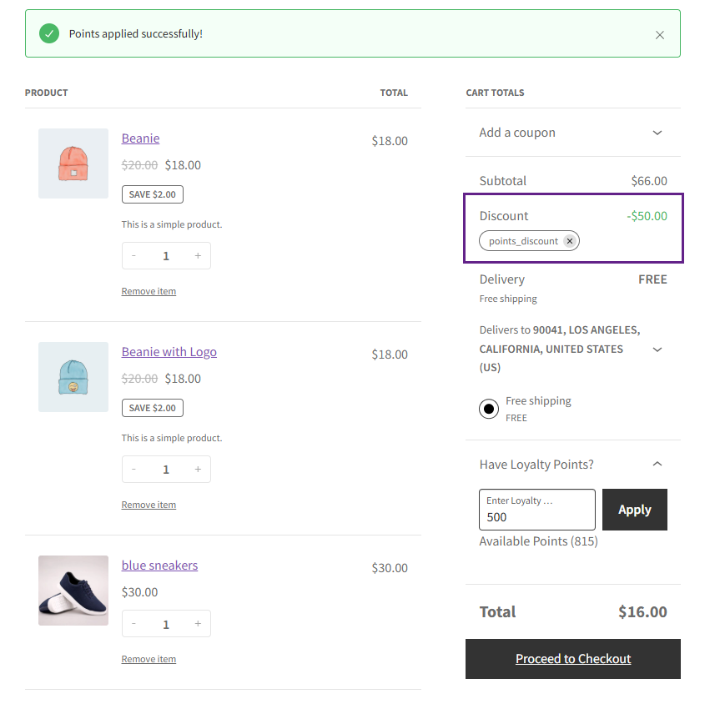The image size is (725, 719).
Task: Remove the points_discount coupon chip
Action: pos(570,241)
